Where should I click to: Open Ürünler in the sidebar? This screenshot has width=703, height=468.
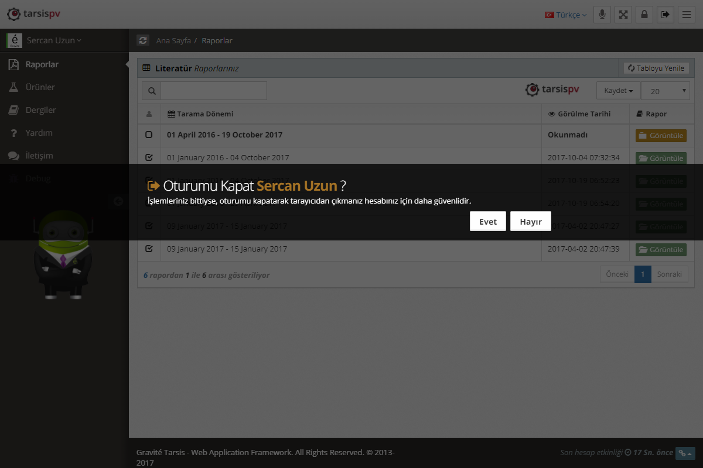40,87
